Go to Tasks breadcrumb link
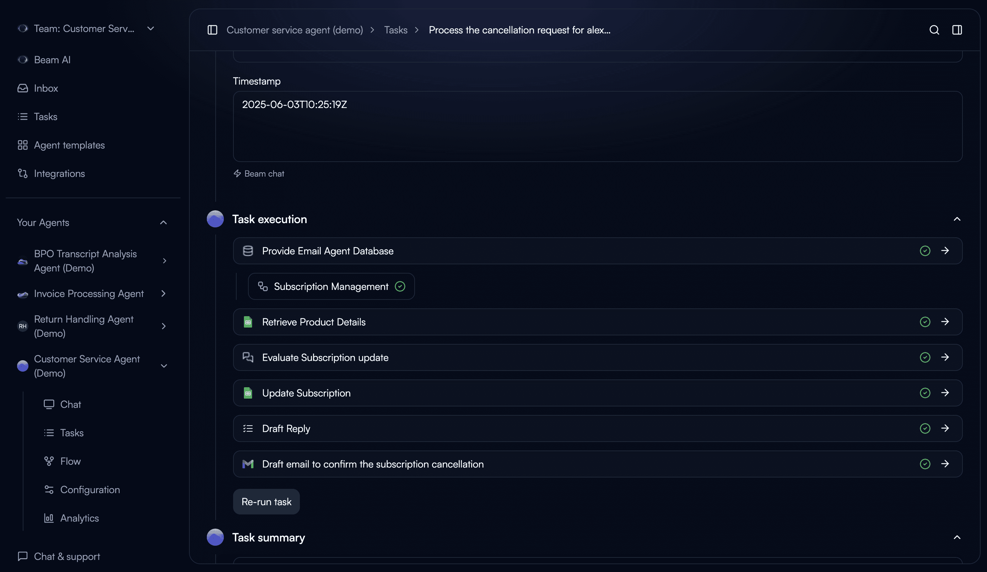The width and height of the screenshot is (987, 572). 395,30
